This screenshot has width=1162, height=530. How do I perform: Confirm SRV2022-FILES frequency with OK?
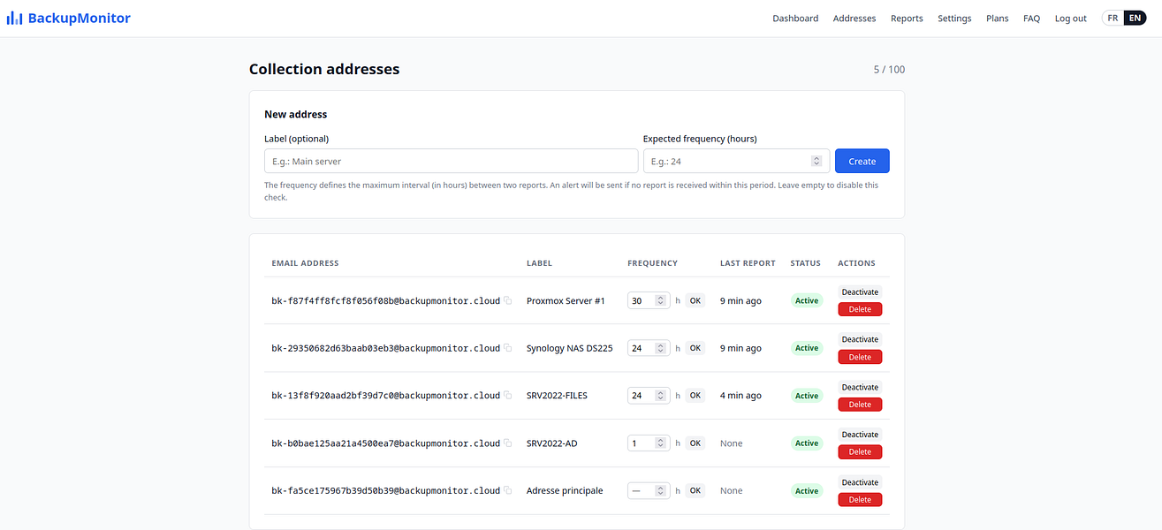tap(695, 396)
